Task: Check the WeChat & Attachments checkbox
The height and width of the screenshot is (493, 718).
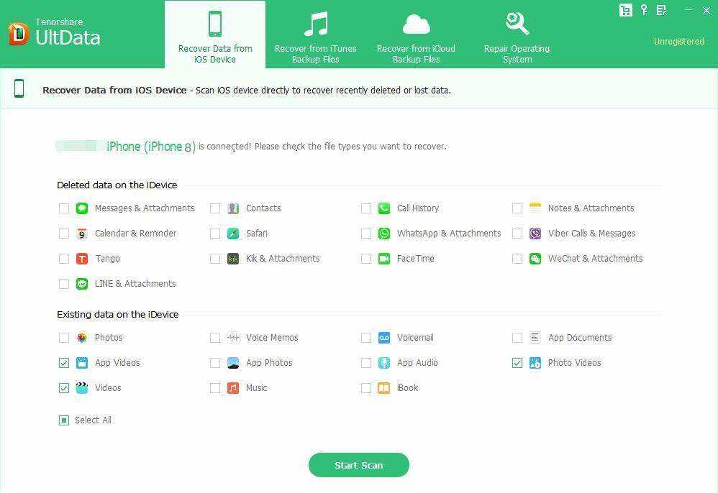Action: (x=517, y=259)
